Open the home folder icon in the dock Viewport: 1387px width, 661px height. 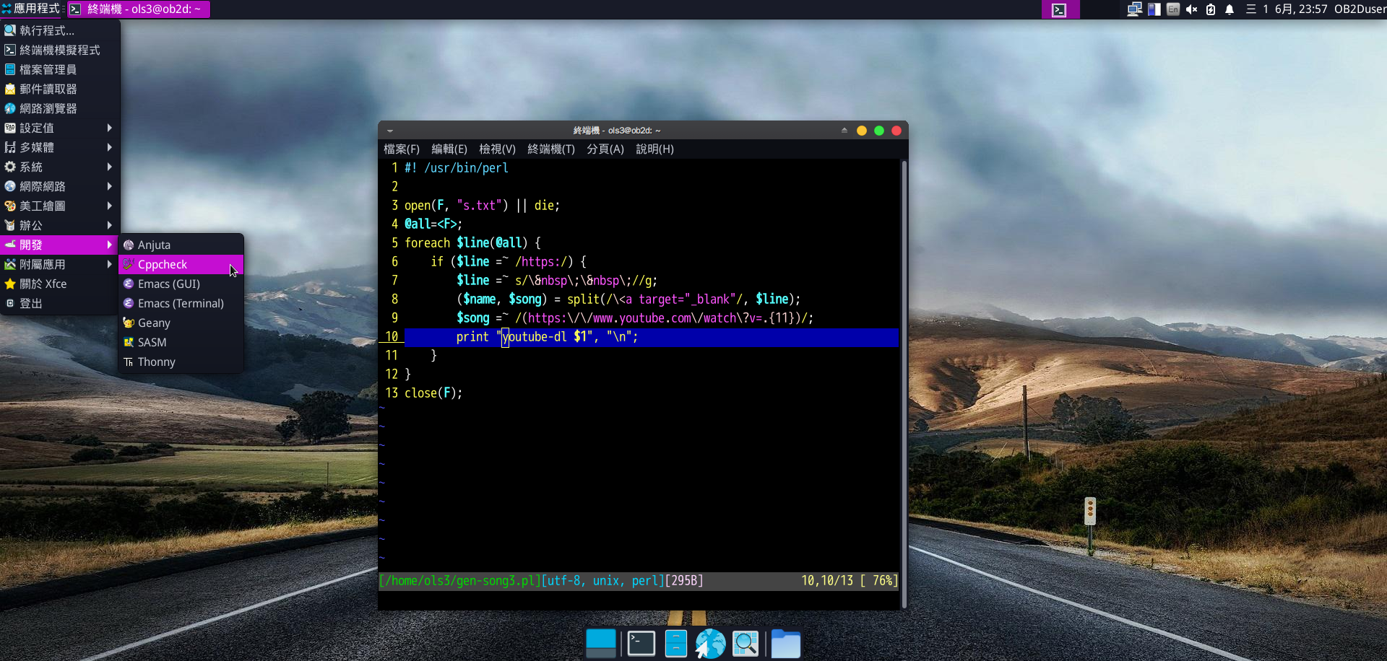(x=785, y=643)
